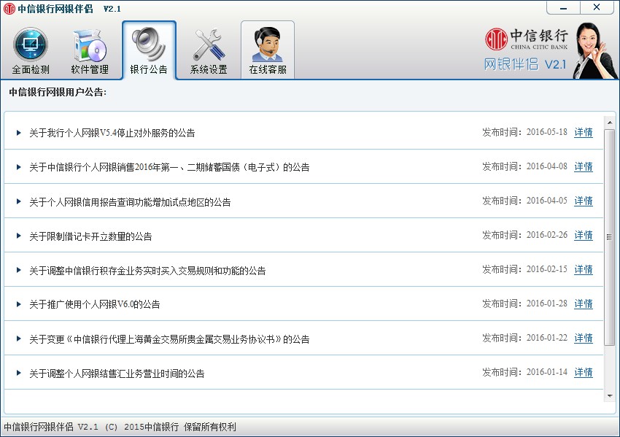620x437 pixels.
Task: Click the 中信银行 China CITIC Bank logo
Action: tap(527, 39)
